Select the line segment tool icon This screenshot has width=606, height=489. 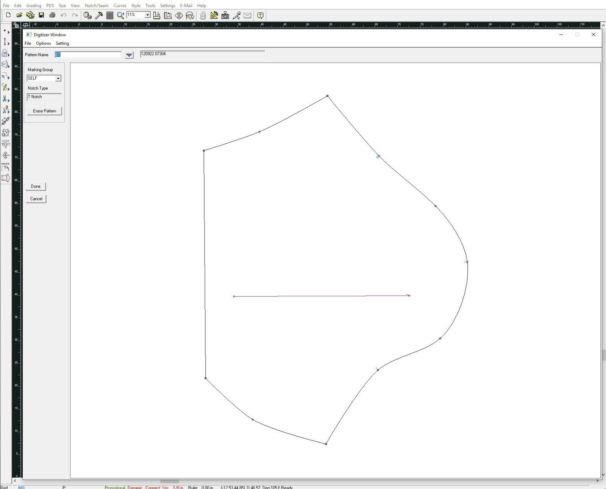pyautogui.click(x=6, y=42)
